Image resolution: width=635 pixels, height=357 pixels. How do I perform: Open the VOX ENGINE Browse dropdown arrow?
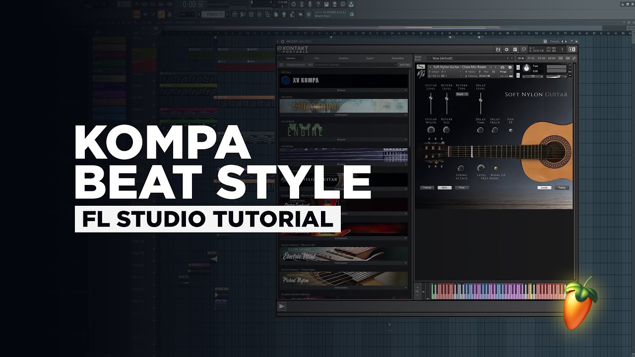[x=406, y=139]
